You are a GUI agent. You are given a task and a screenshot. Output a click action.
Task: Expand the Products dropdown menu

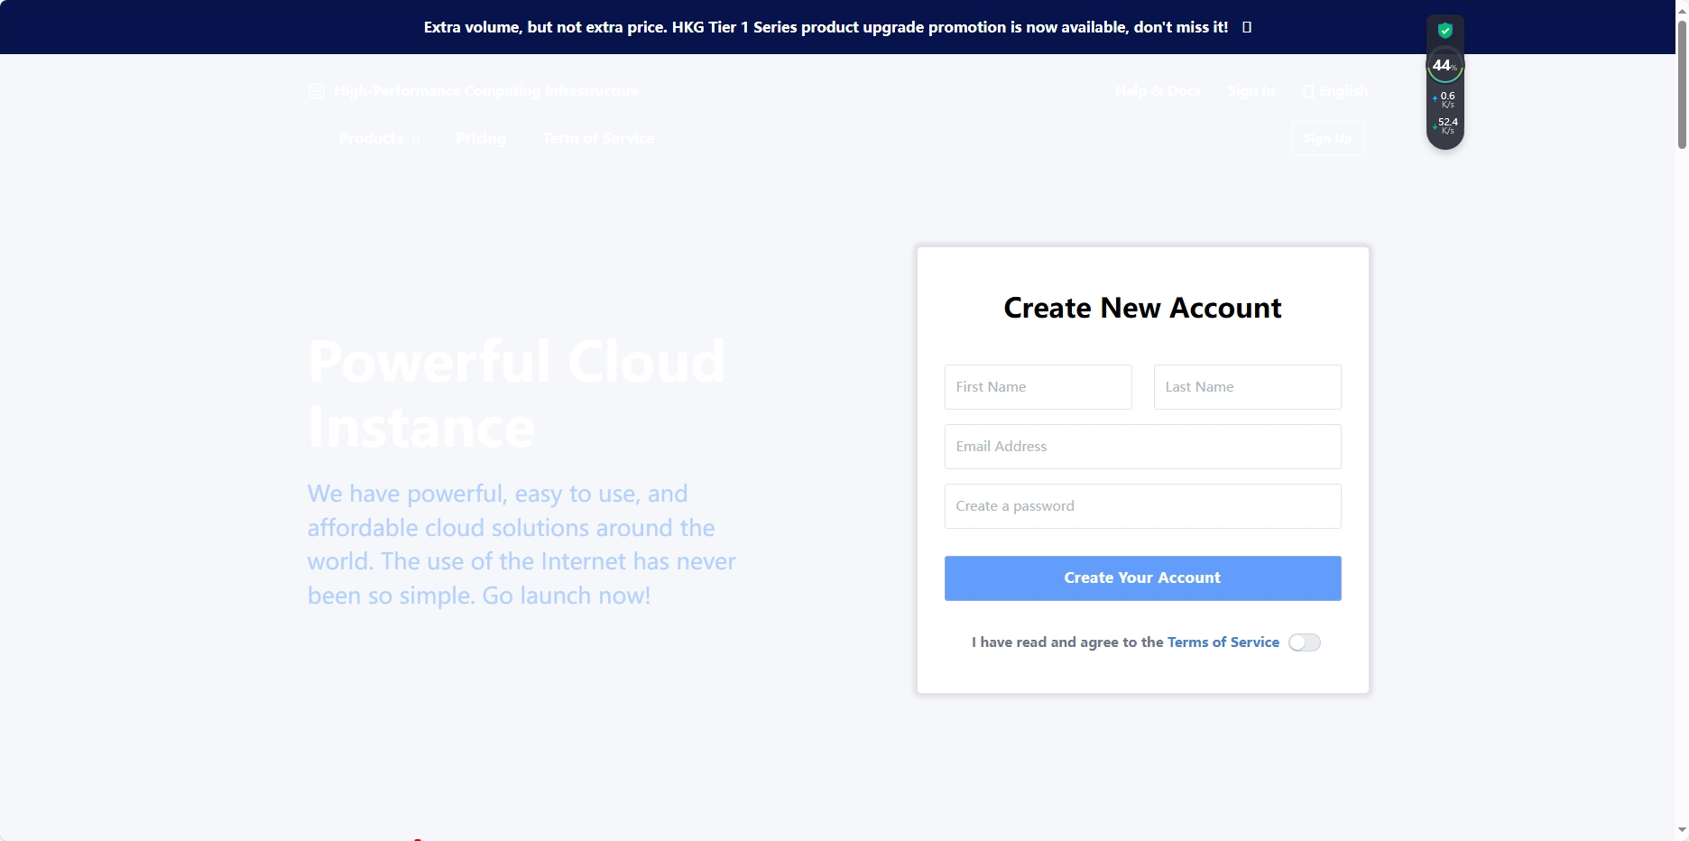pos(378,138)
